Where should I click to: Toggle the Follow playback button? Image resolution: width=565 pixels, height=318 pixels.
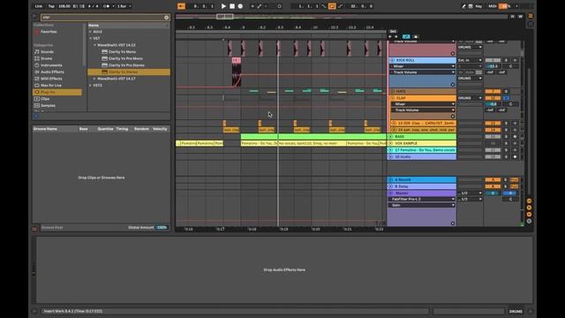point(181,6)
